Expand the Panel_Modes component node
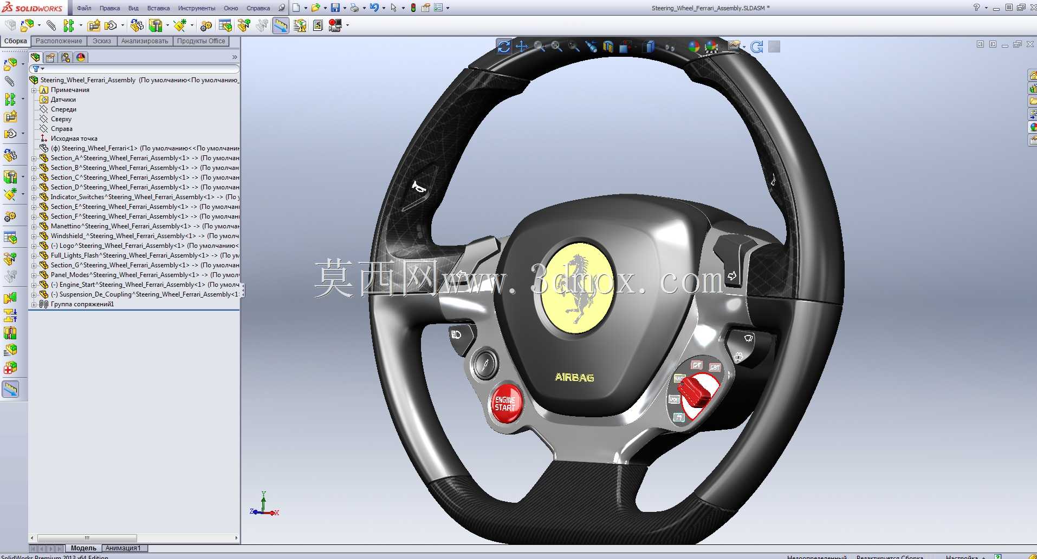1037x559 pixels. pos(34,275)
